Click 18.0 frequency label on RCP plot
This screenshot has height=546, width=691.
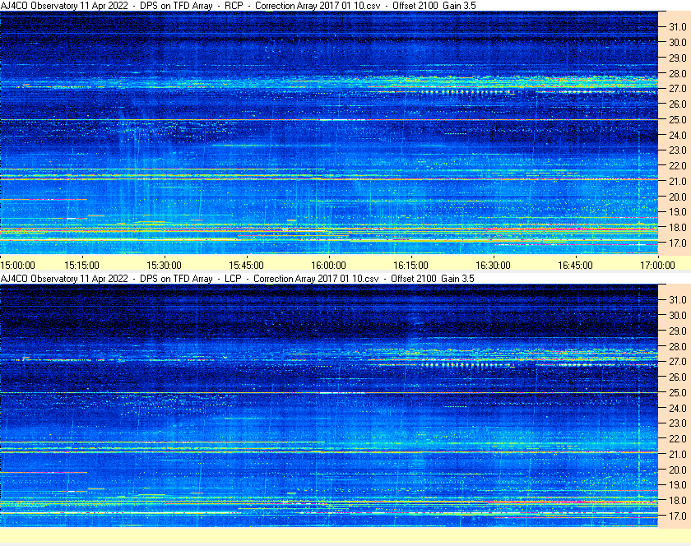coord(678,228)
